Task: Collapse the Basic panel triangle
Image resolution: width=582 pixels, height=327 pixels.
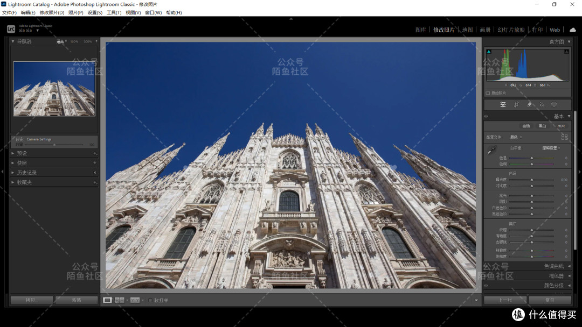Action: click(569, 116)
